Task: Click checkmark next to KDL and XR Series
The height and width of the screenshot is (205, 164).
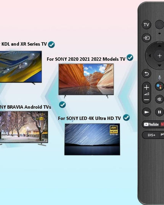Action: [51, 45]
